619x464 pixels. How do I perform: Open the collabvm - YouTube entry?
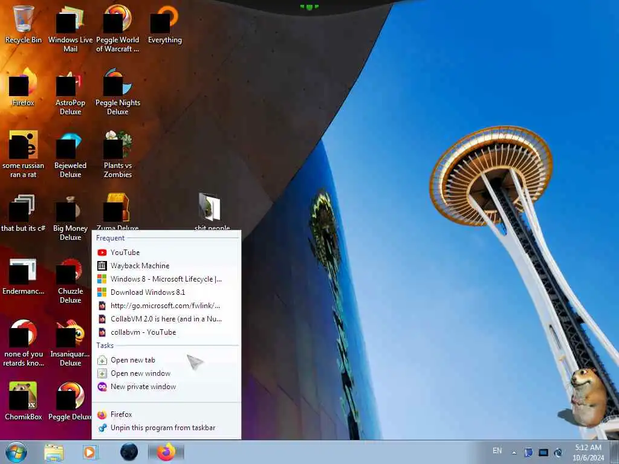point(166,332)
